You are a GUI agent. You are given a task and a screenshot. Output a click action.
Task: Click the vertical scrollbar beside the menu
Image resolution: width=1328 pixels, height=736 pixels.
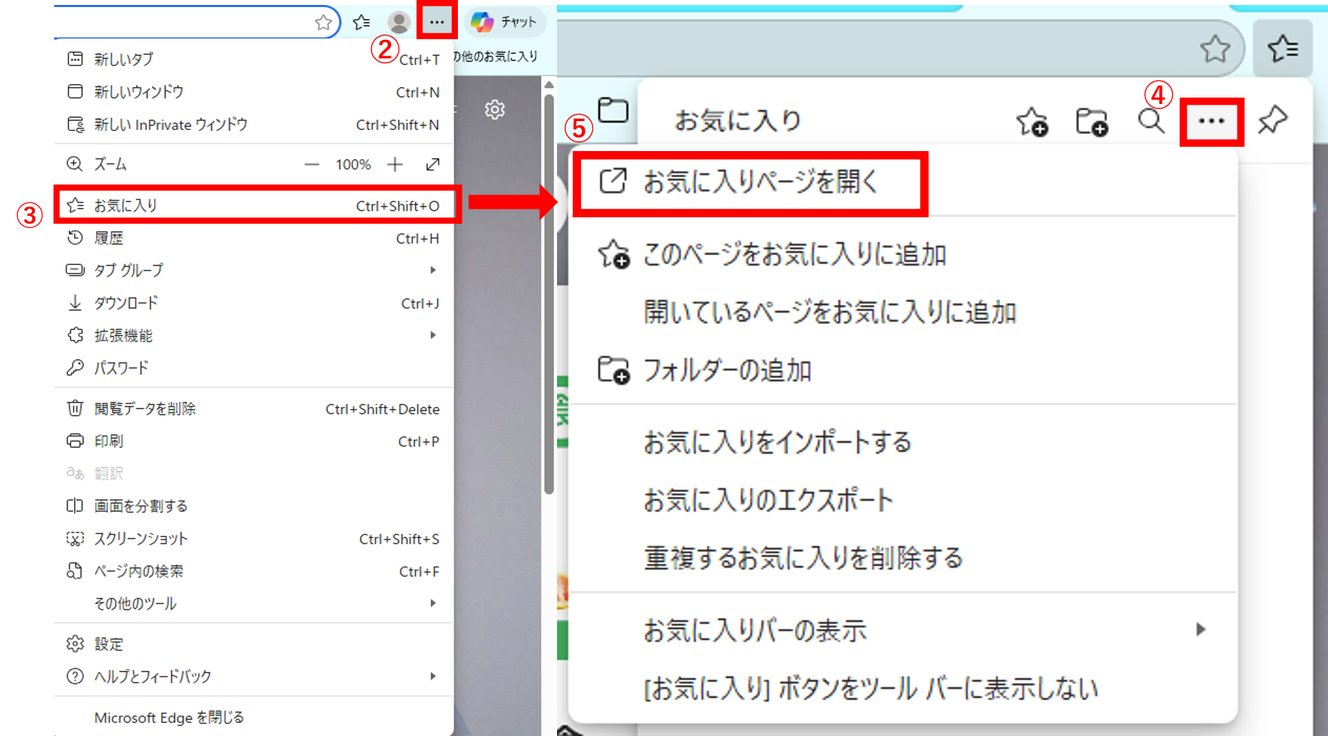548,285
